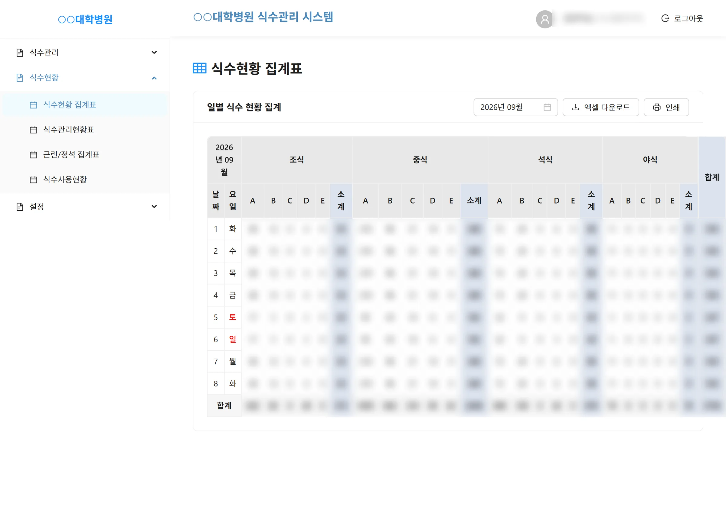Viewport: 726px width, 510px height.
Task: Click the download icon on 엑셀 다운로드
Action: point(575,107)
